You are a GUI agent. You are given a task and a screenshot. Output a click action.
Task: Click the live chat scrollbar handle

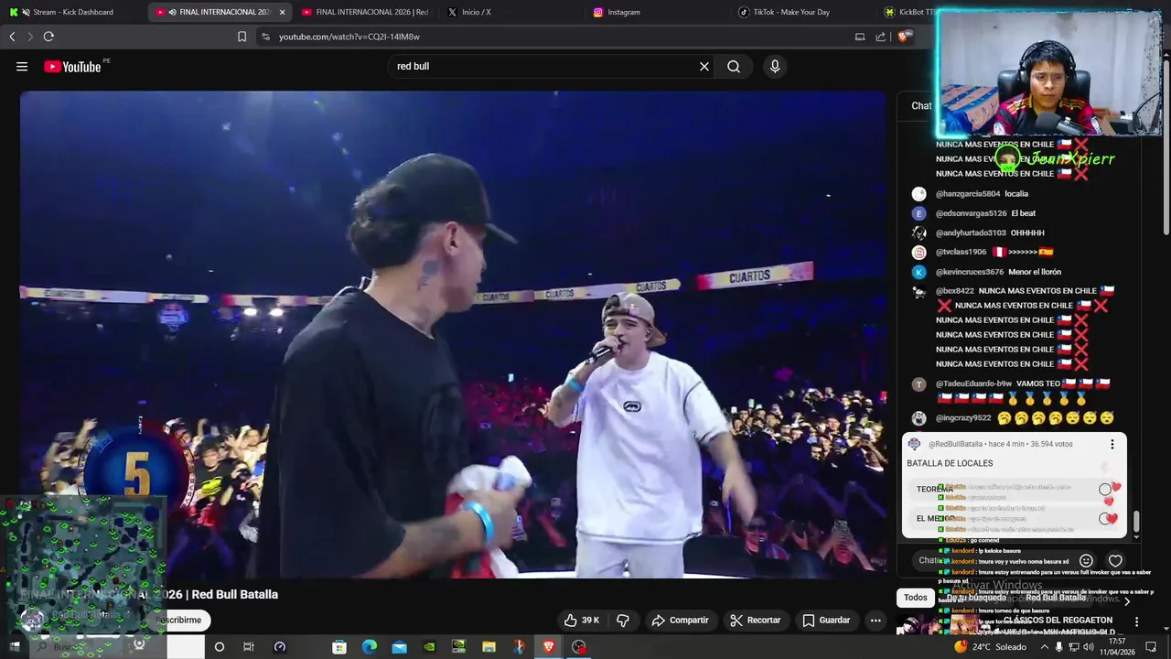pyautogui.click(x=1136, y=521)
